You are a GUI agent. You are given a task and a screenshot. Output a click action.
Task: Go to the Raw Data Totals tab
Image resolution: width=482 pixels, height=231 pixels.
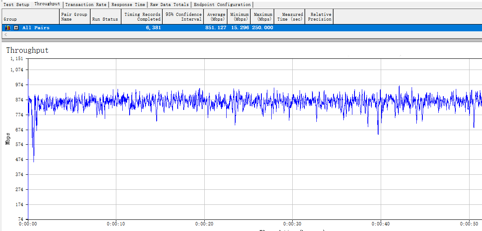click(x=169, y=5)
